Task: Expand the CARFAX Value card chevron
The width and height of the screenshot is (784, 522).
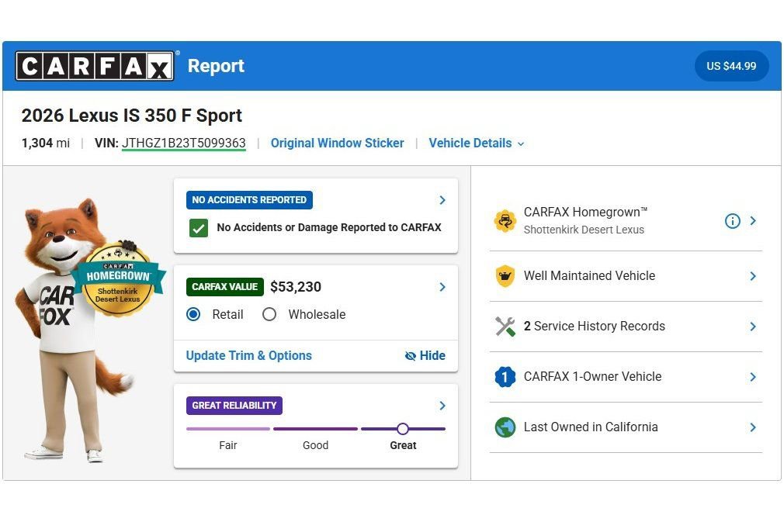Action: [x=442, y=287]
